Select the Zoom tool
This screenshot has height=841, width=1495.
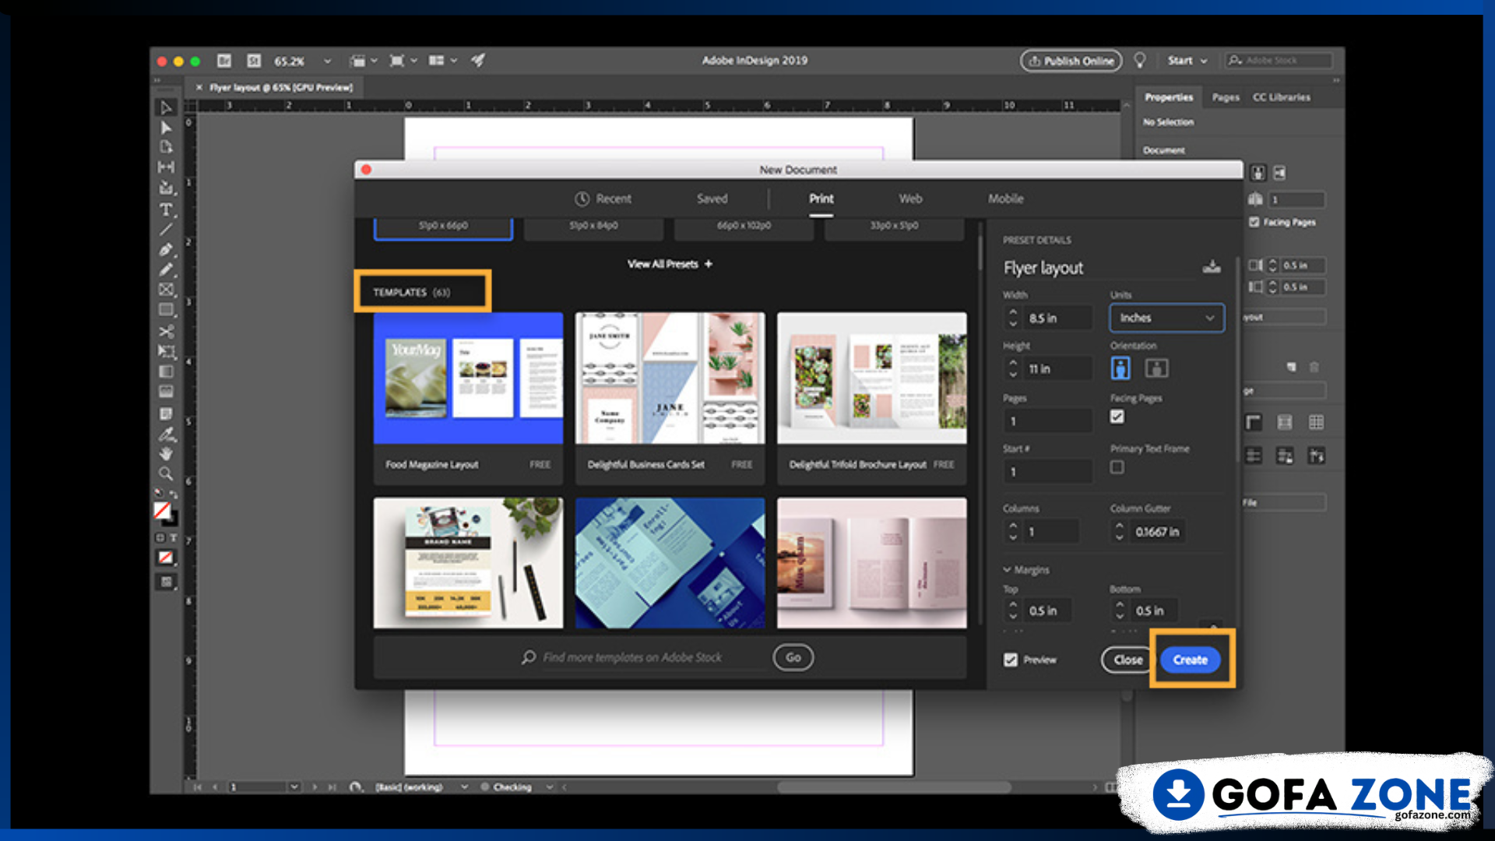[166, 473]
